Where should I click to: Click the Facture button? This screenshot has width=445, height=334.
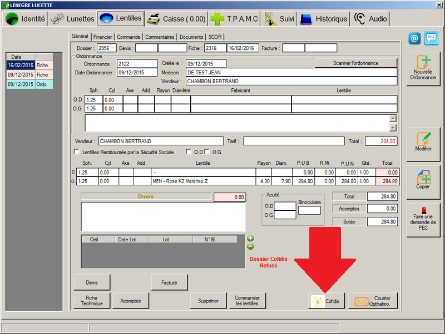coord(169,282)
